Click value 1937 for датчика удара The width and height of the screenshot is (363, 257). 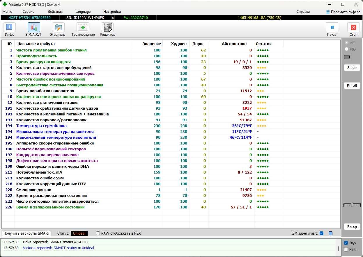[247, 108]
